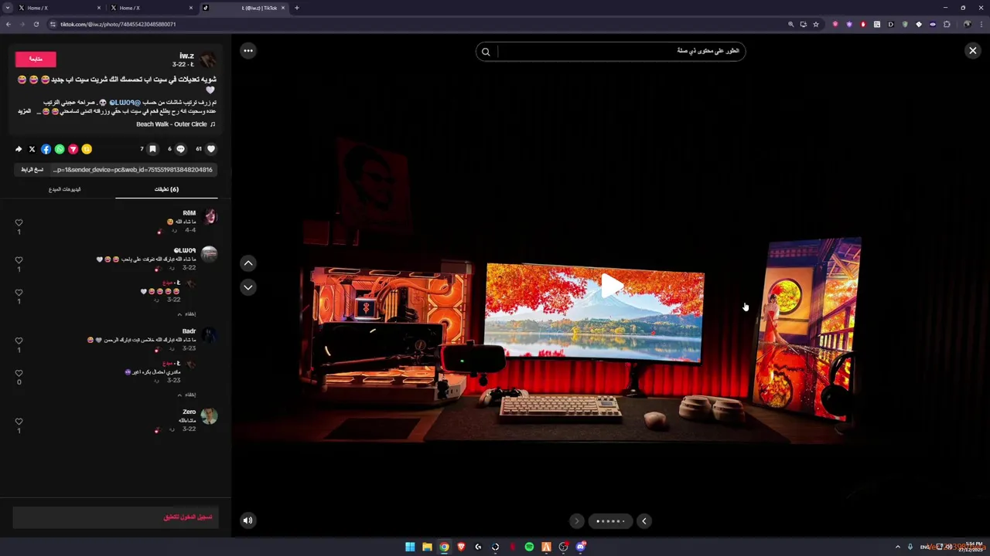Like Badr's comment
Screen dimensions: 990x556
tap(19, 341)
